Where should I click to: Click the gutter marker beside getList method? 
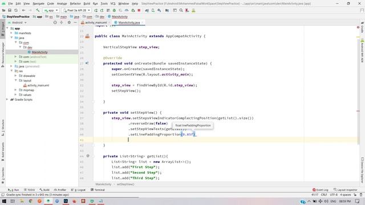click(88, 156)
